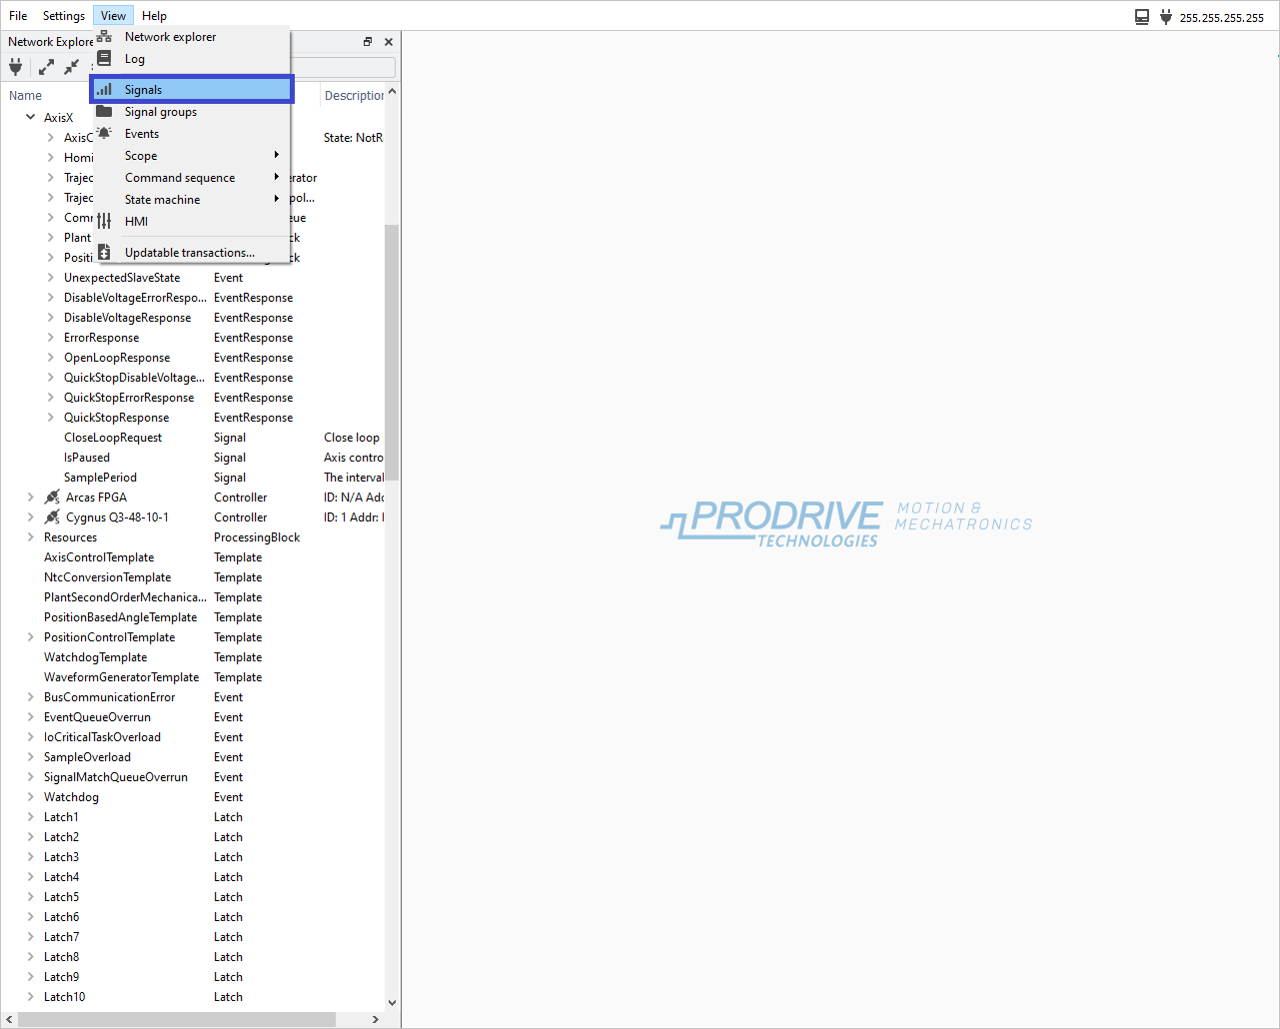Click the computer icon in top-right corner
1280x1029 pixels.
[x=1142, y=17]
